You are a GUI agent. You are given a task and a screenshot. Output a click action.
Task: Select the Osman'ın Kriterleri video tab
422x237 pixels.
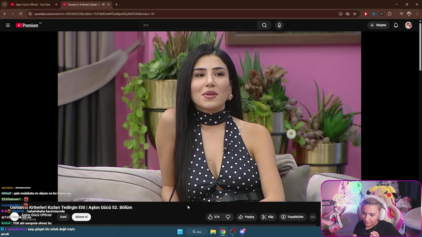(x=84, y=5)
